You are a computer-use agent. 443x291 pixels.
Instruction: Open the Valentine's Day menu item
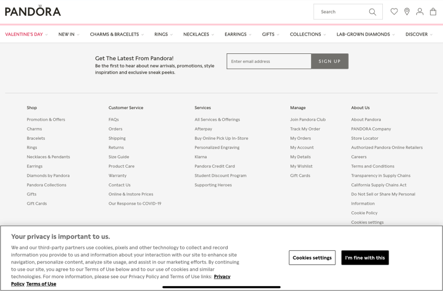[x=24, y=35]
